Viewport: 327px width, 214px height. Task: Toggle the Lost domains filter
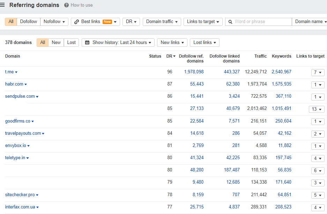pyautogui.click(x=71, y=43)
